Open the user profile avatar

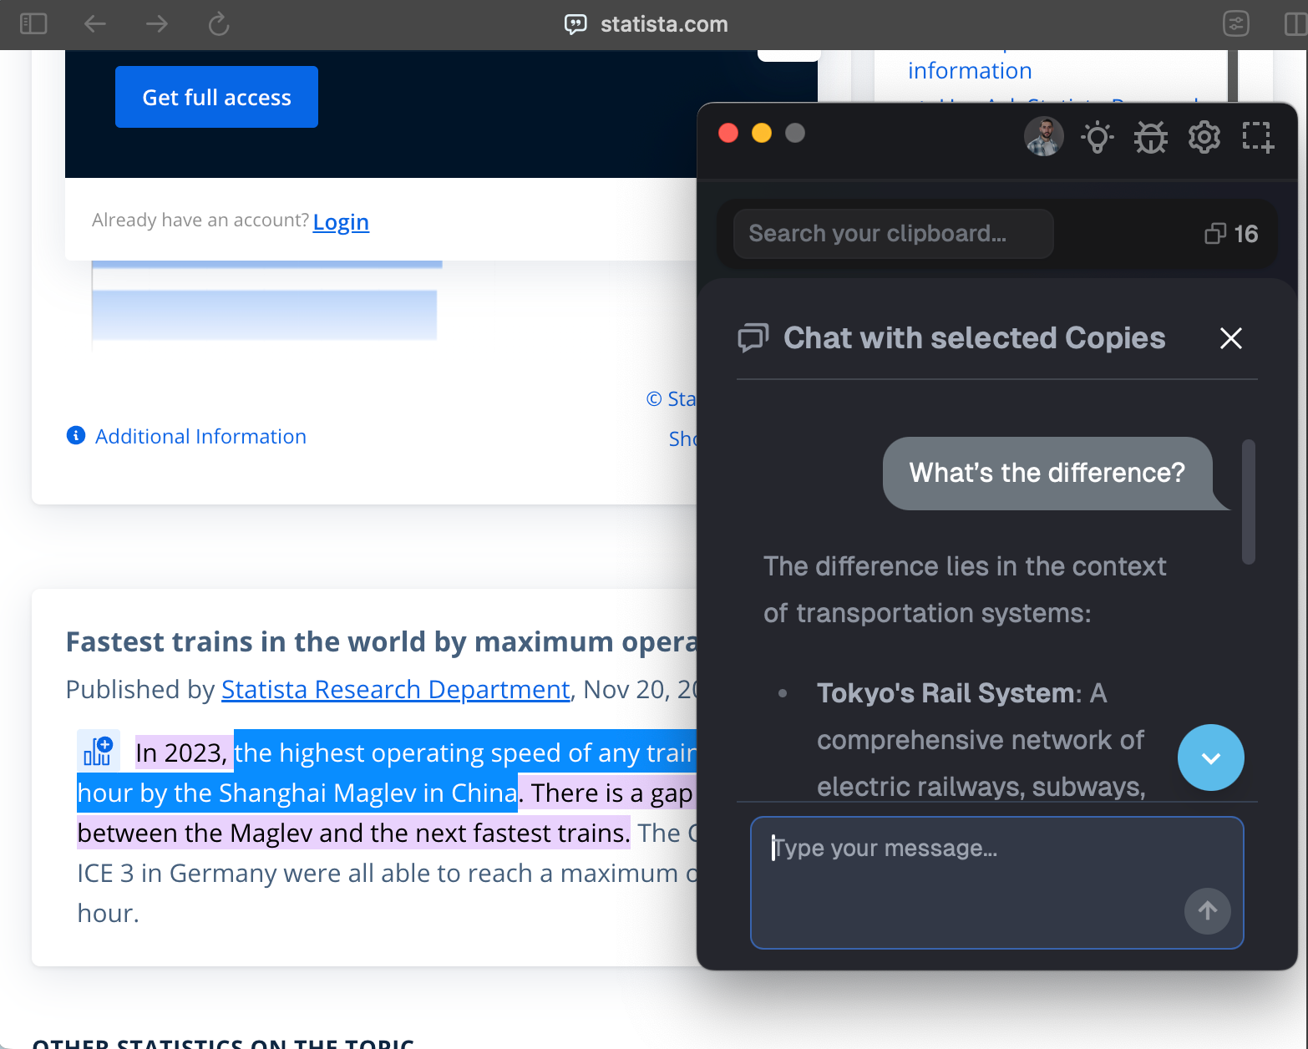coord(1044,136)
